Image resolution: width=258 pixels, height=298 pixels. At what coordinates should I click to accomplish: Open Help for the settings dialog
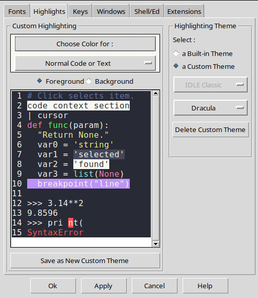point(205,286)
